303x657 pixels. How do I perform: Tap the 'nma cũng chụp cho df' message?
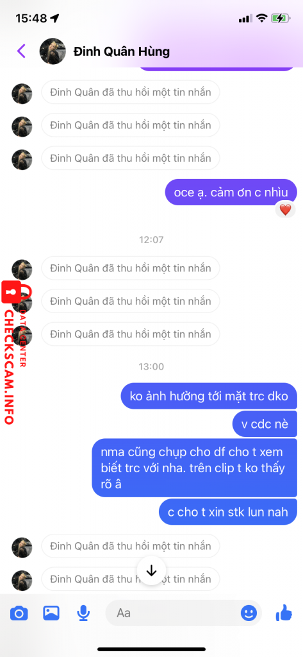pos(194,468)
